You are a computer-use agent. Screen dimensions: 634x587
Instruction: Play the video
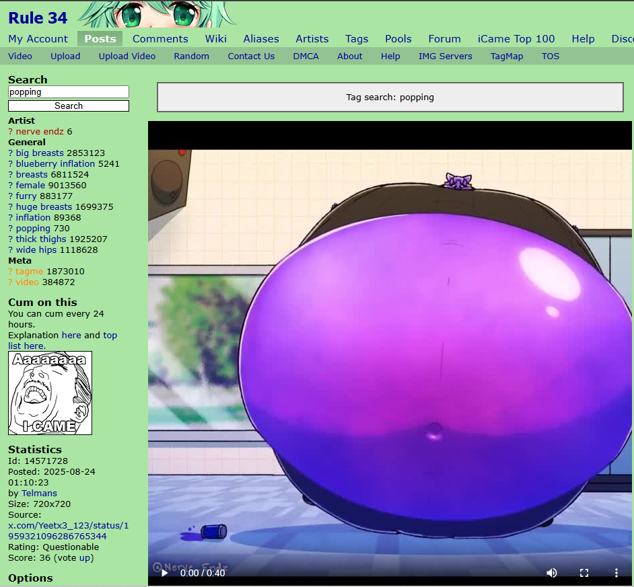pyautogui.click(x=164, y=573)
